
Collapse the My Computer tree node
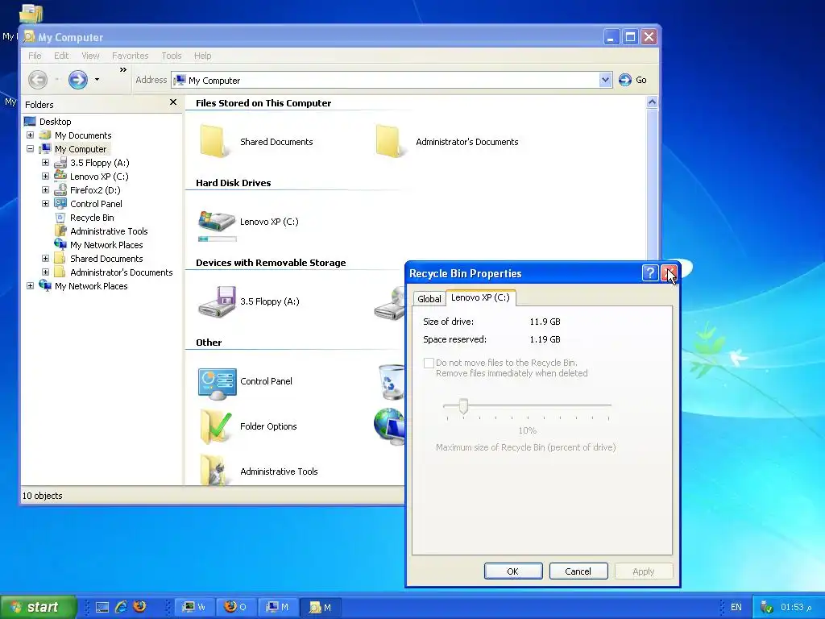(30, 149)
